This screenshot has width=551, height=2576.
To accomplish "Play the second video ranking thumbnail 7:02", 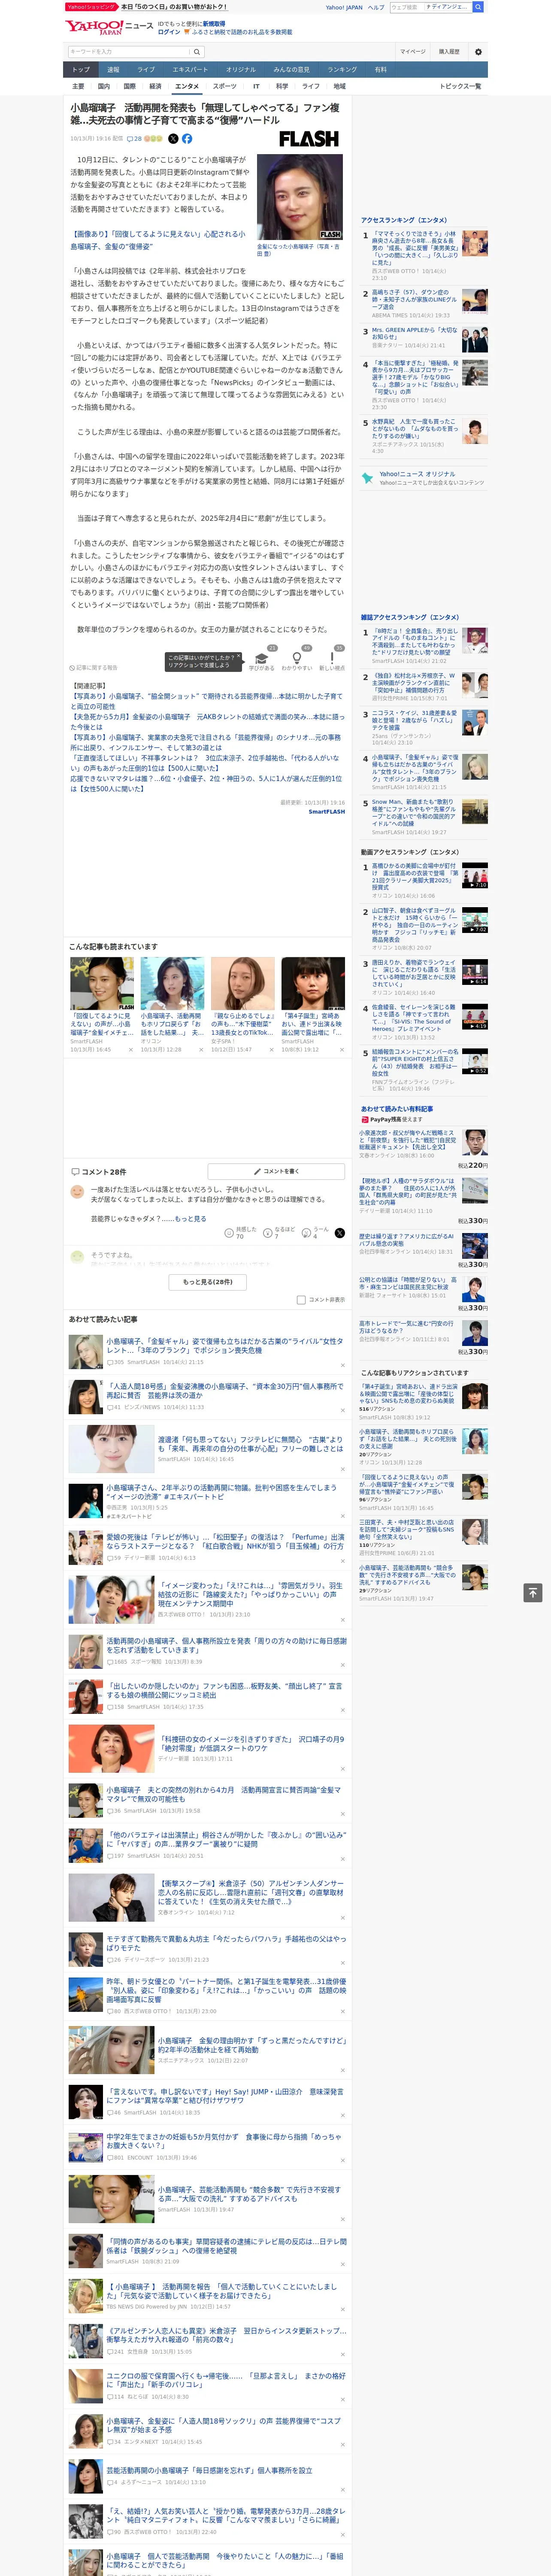I will 474,920.
